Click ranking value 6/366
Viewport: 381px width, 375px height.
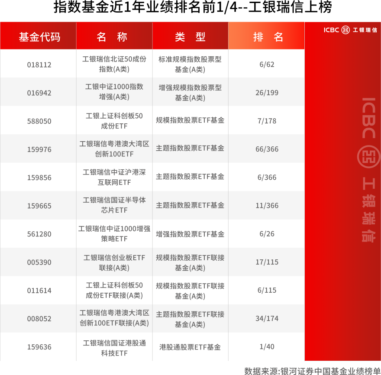point(267,178)
